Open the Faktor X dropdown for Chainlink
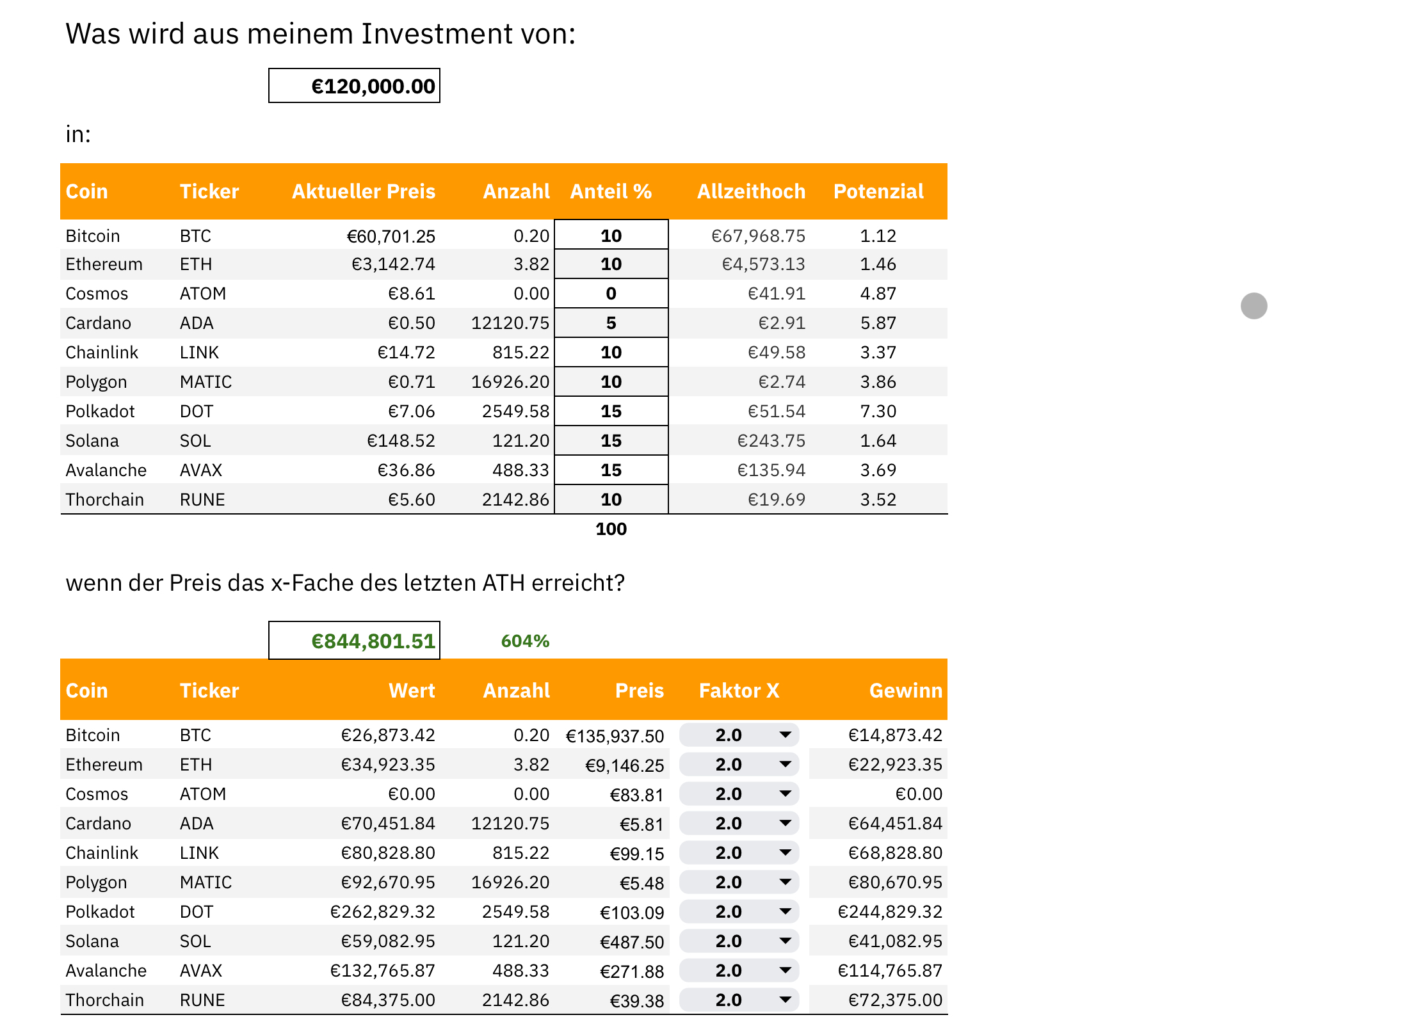The height and width of the screenshot is (1031, 1411). click(x=739, y=852)
